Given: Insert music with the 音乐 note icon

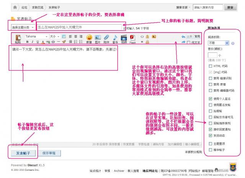Looking at the screenshot, I should click(x=115, y=38).
